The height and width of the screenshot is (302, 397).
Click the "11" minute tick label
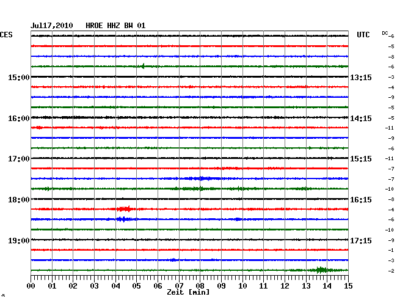[x=263, y=286]
